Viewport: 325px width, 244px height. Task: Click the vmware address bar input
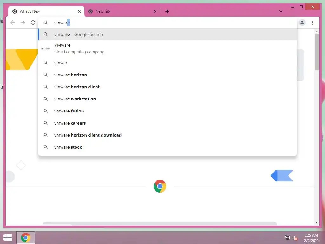click(168, 23)
